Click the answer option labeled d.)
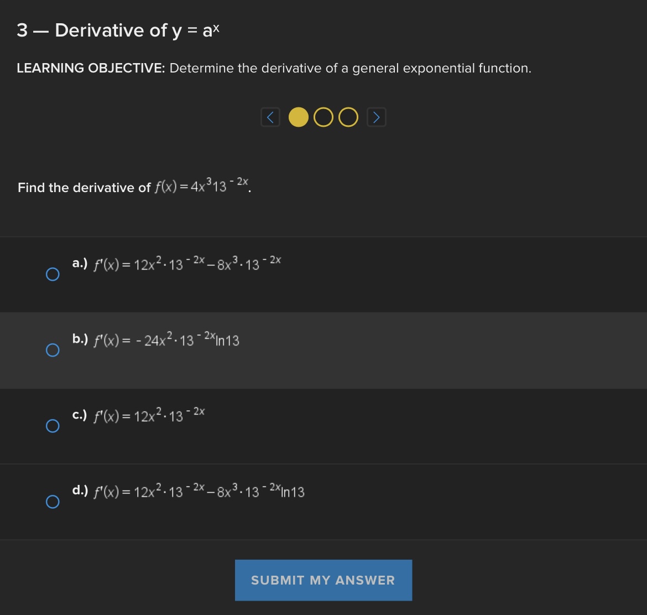 tap(188, 493)
